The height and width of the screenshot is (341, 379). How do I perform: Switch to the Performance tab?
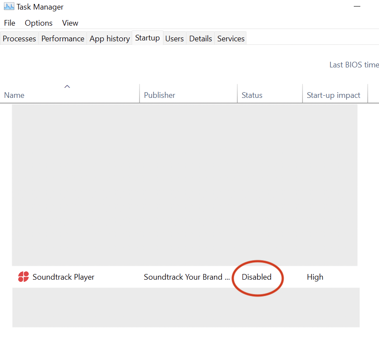click(x=63, y=38)
